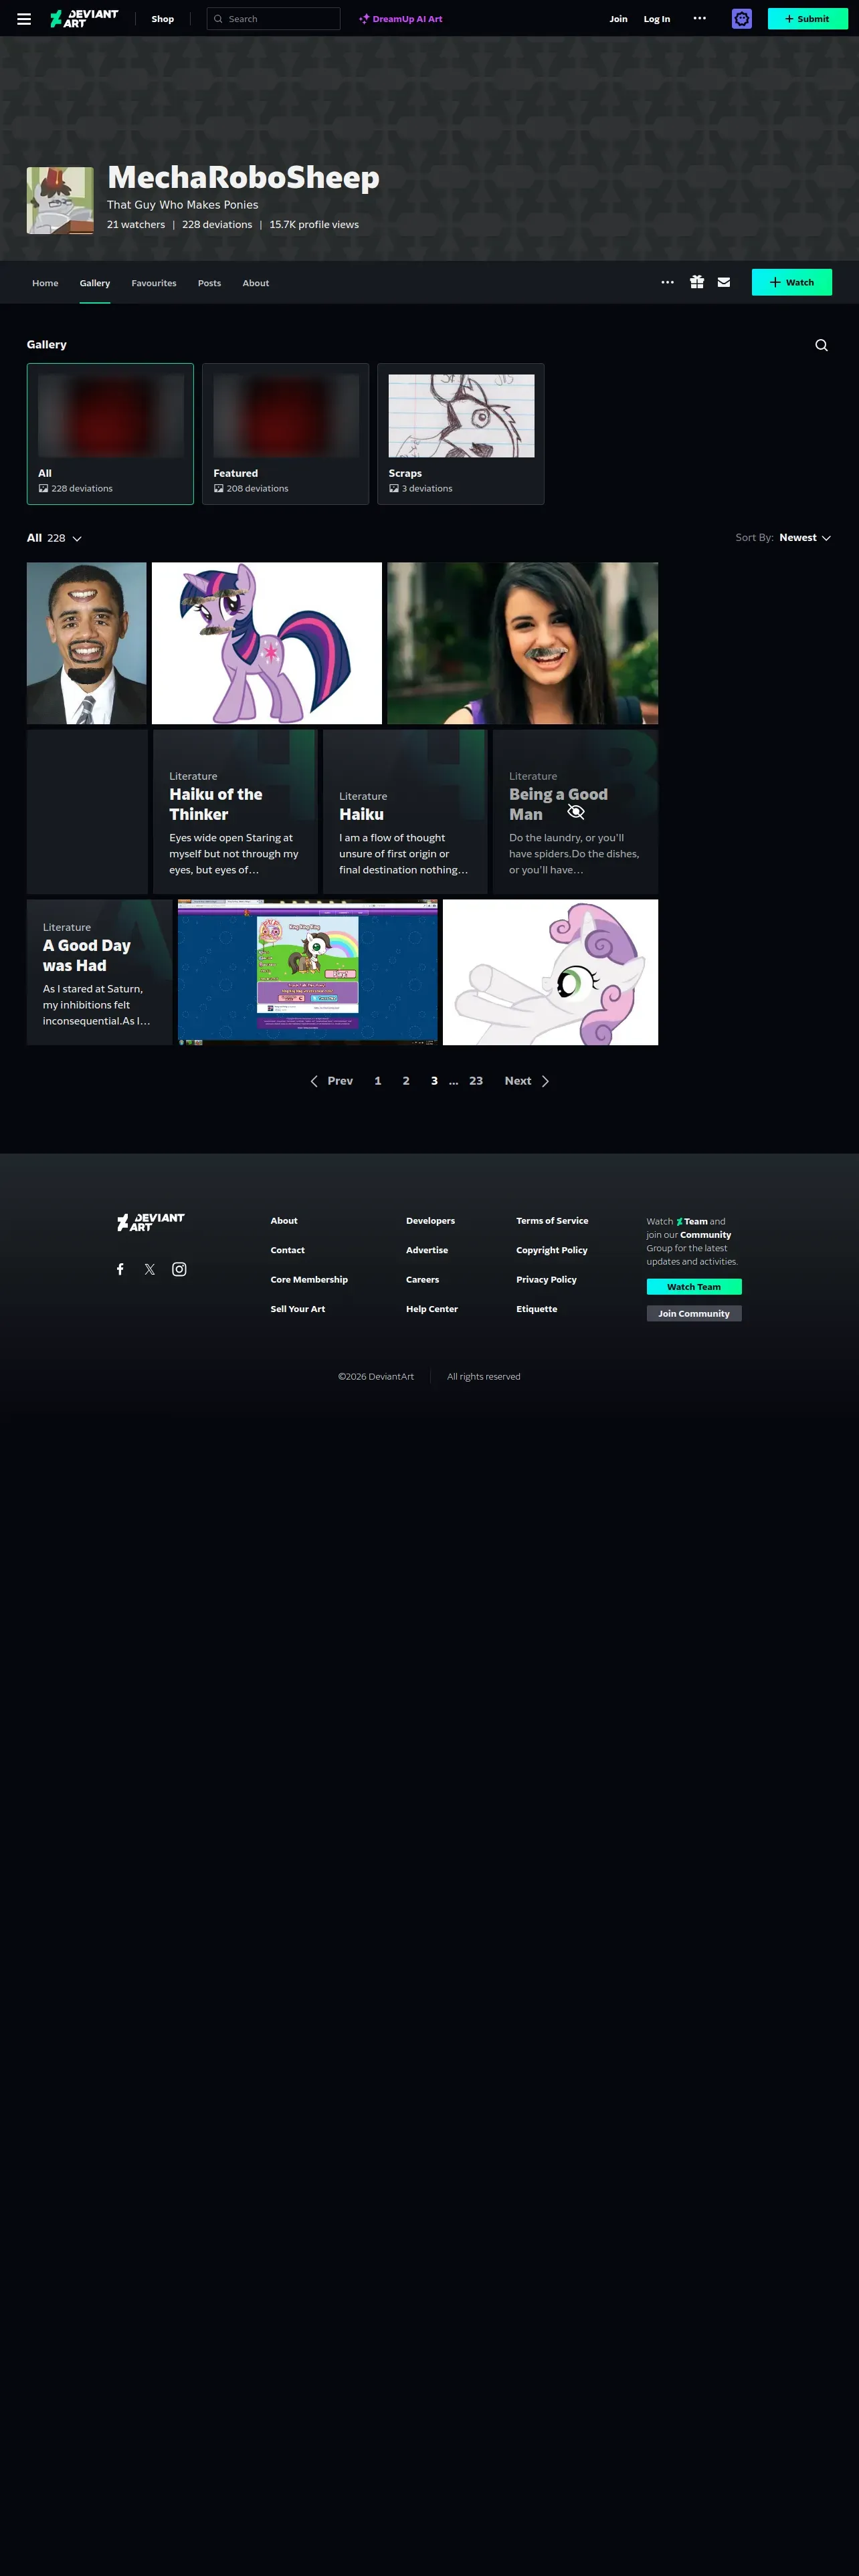Open the Featured gallery folder
The height and width of the screenshot is (2576, 859).
tap(286, 434)
